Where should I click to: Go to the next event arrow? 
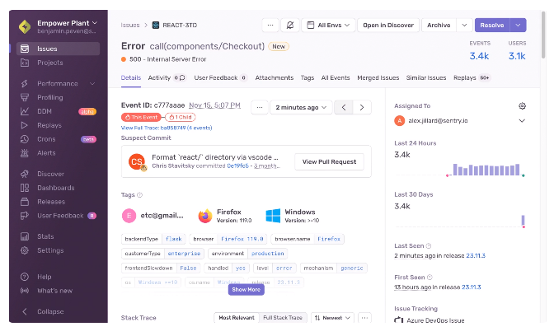click(362, 107)
